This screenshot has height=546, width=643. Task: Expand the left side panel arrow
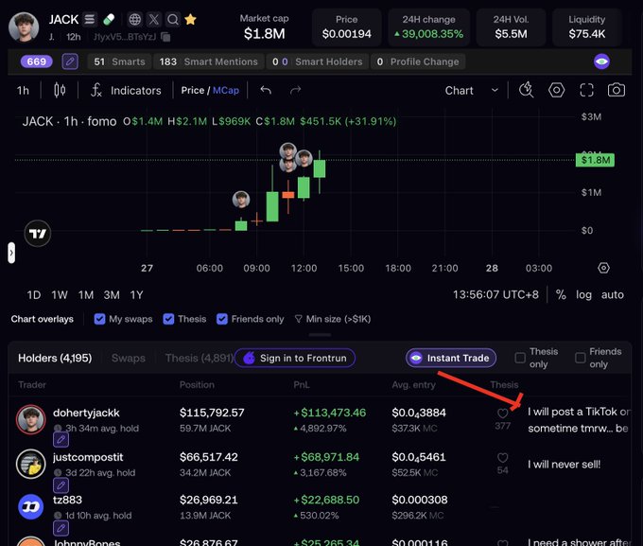pyautogui.click(x=11, y=253)
